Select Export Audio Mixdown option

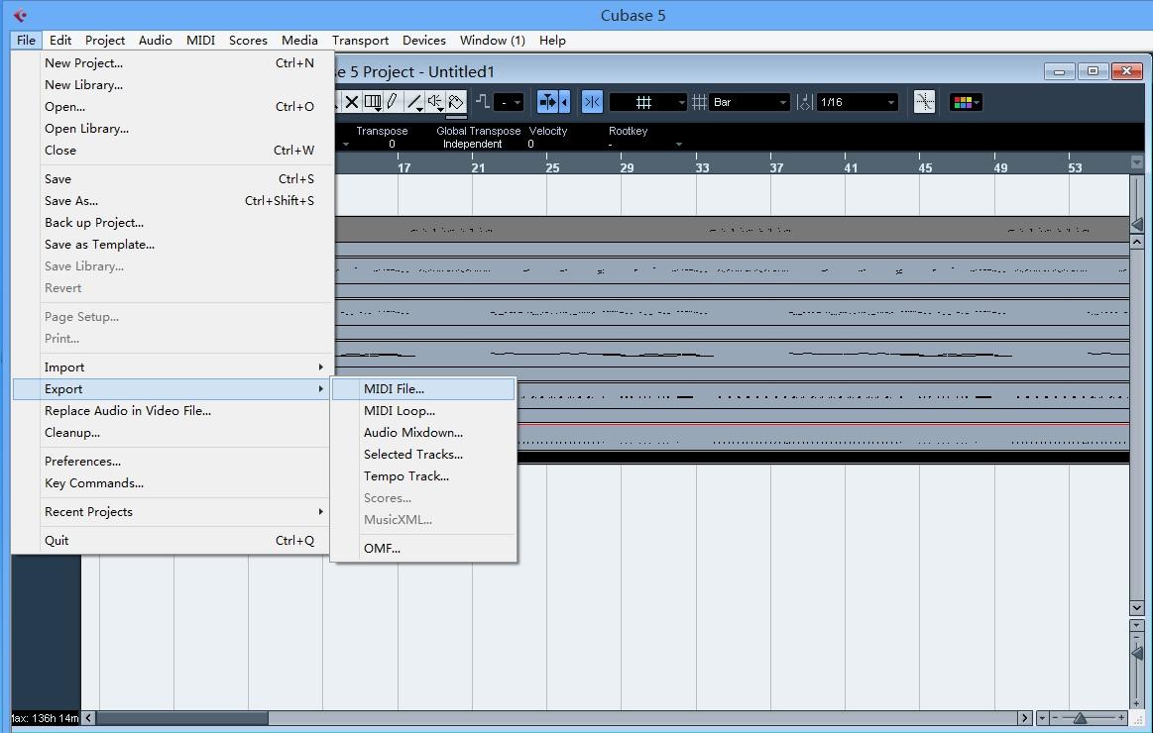pyautogui.click(x=423, y=433)
